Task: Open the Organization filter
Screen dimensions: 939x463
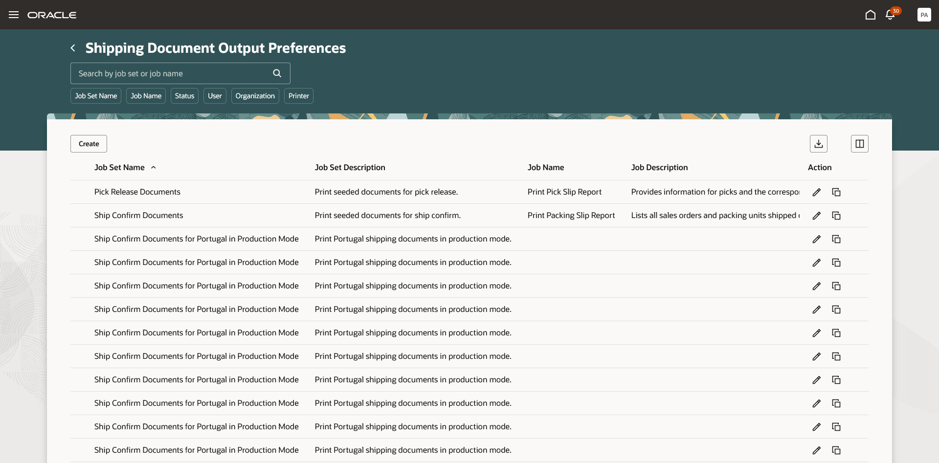Action: (254, 96)
